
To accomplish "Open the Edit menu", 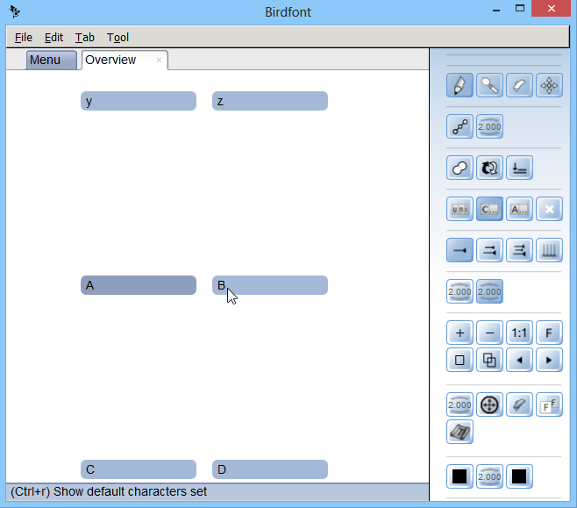I will (53, 37).
